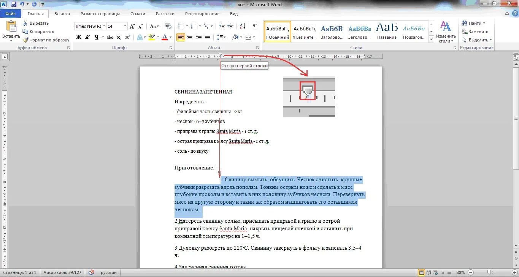Open font name box Times New Roman
Screen dimensions: 519x277
pos(90,26)
